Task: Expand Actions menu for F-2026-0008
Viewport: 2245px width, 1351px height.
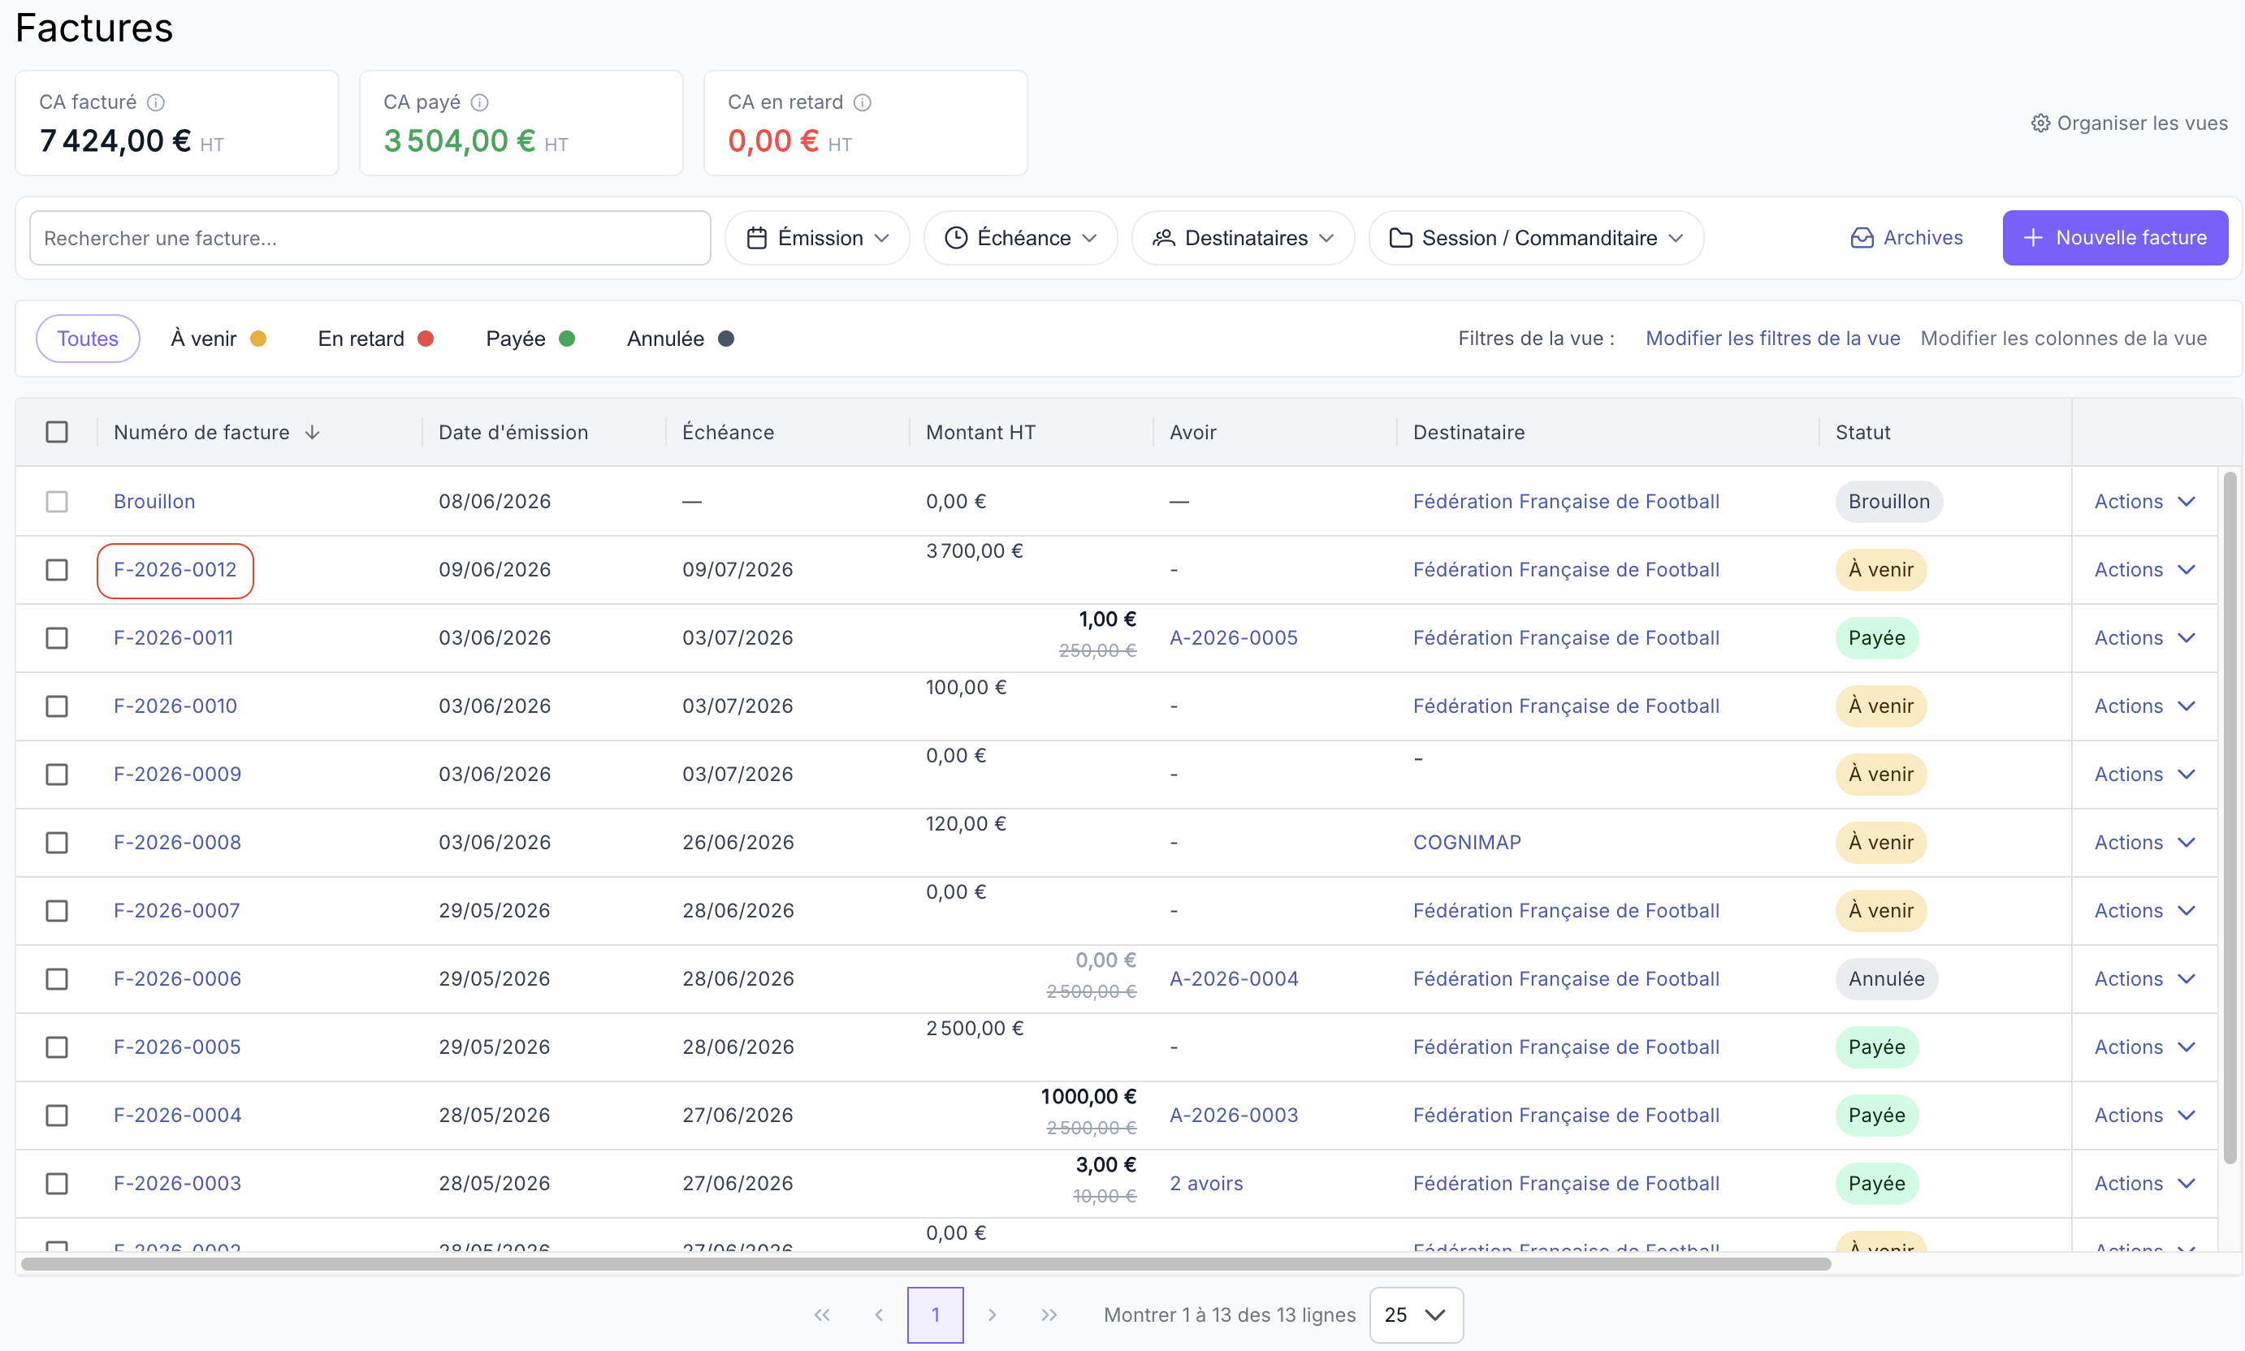Action: [2145, 843]
